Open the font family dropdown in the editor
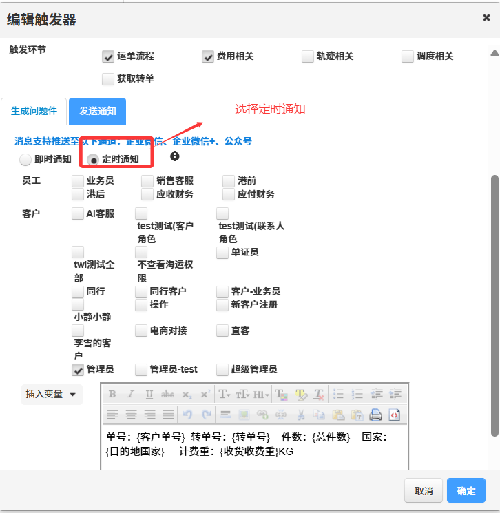Screen dimensions: 500x513 pos(225,395)
